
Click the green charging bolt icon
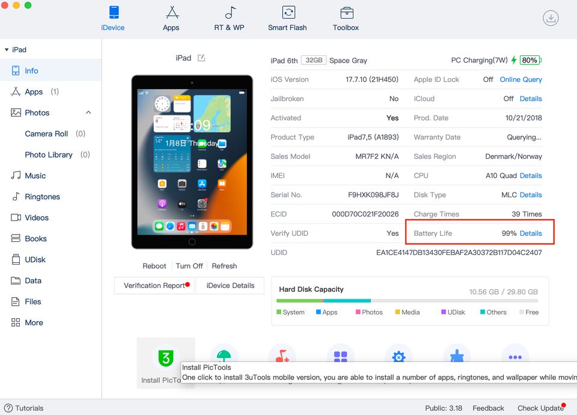(x=514, y=60)
